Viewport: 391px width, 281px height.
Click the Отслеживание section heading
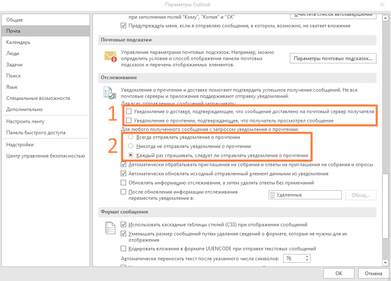coord(119,78)
